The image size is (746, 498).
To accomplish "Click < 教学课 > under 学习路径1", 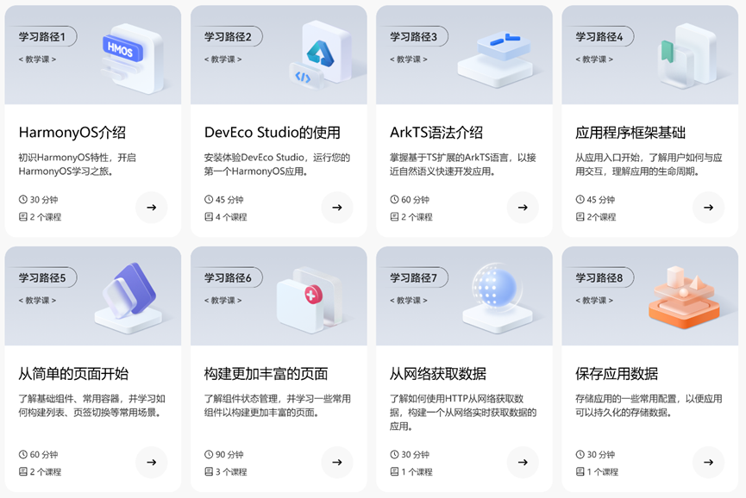I will coord(37,59).
